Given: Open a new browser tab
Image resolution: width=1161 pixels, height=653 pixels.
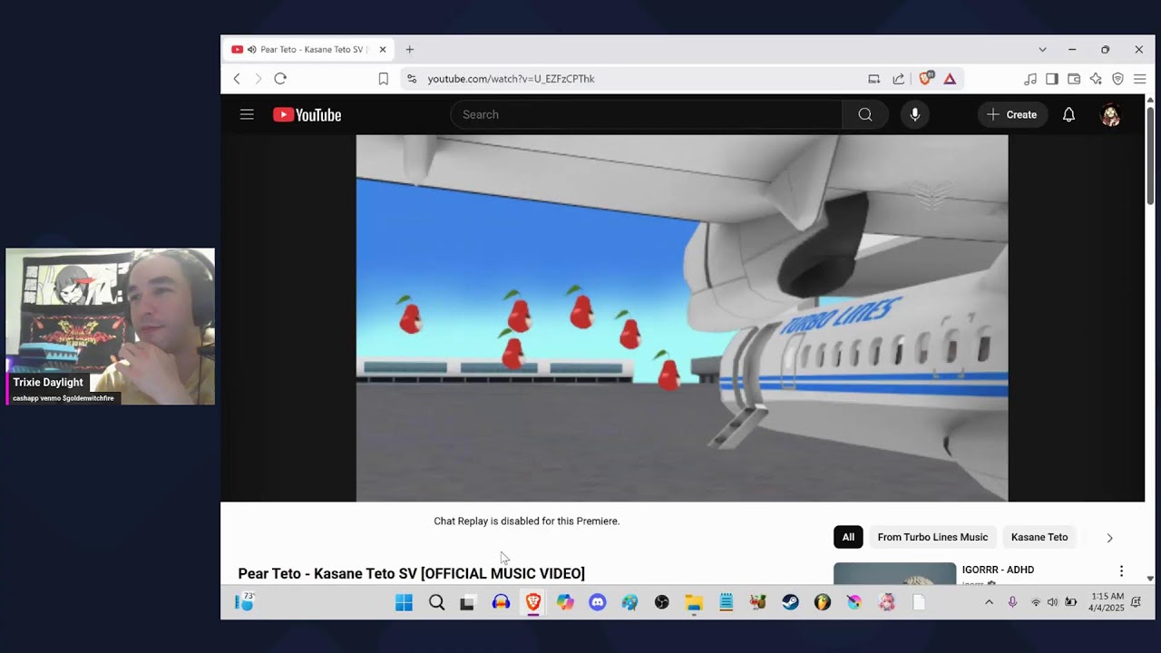Looking at the screenshot, I should (410, 50).
